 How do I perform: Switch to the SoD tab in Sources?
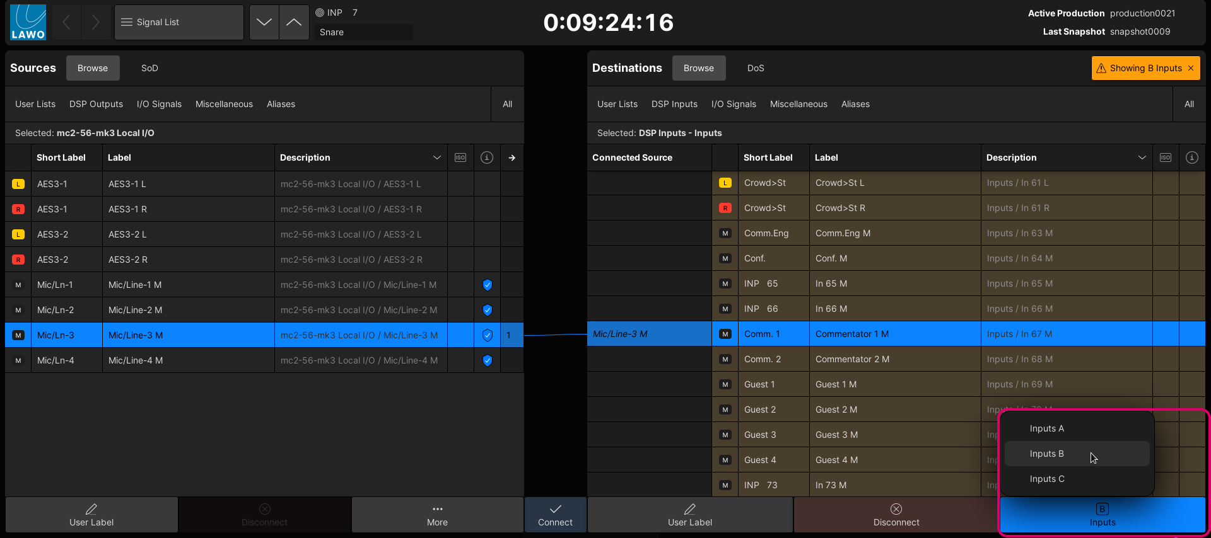(149, 68)
